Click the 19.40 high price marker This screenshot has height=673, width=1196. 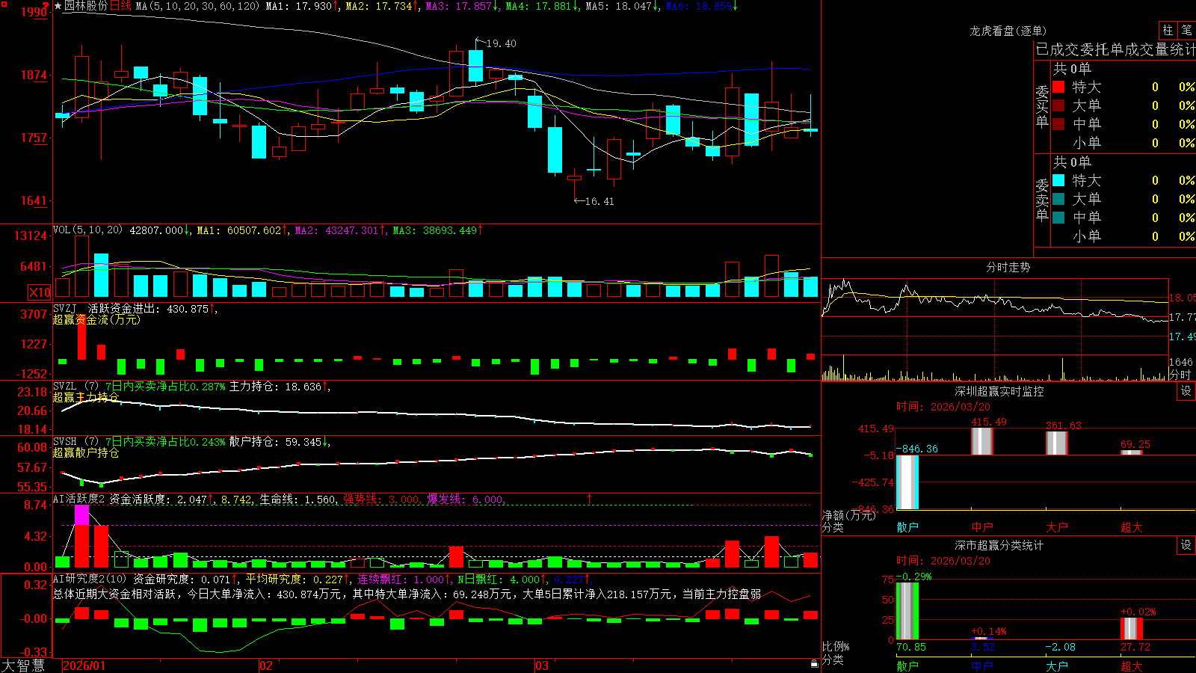point(501,43)
